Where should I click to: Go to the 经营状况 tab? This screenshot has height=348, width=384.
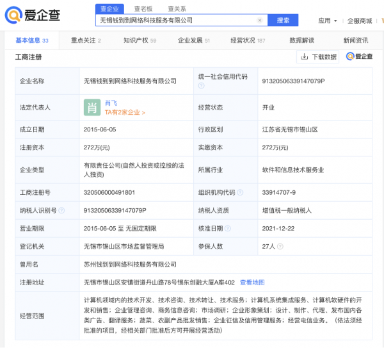point(247,40)
